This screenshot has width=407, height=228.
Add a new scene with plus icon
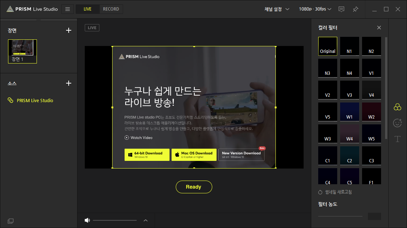pyautogui.click(x=69, y=30)
